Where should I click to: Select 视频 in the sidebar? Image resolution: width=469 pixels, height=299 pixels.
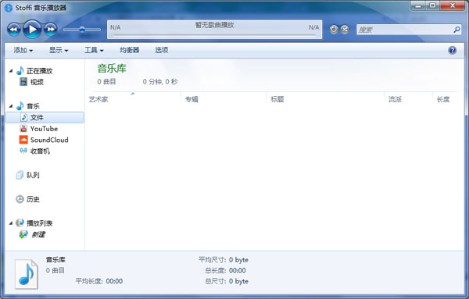tap(37, 82)
